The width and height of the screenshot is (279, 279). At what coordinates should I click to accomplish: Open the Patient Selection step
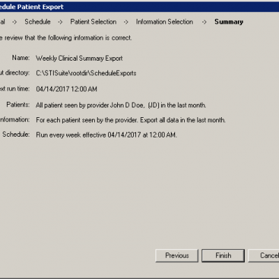coord(93,22)
